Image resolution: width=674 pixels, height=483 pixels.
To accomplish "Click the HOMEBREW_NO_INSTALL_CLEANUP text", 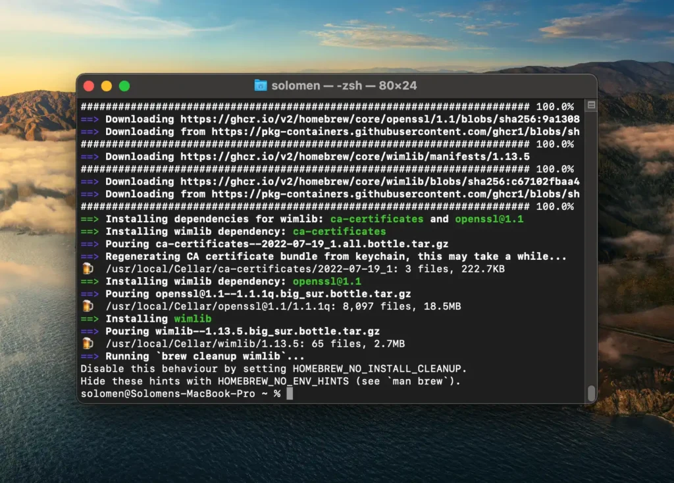I will coord(376,369).
